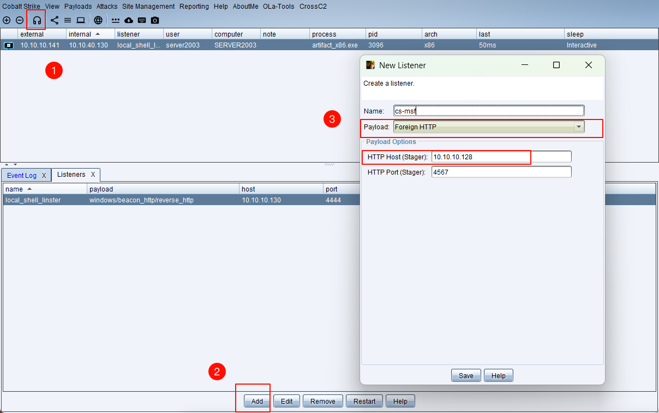Sort sessions by the sleep column
The height and width of the screenshot is (413, 659).
[x=611, y=34]
